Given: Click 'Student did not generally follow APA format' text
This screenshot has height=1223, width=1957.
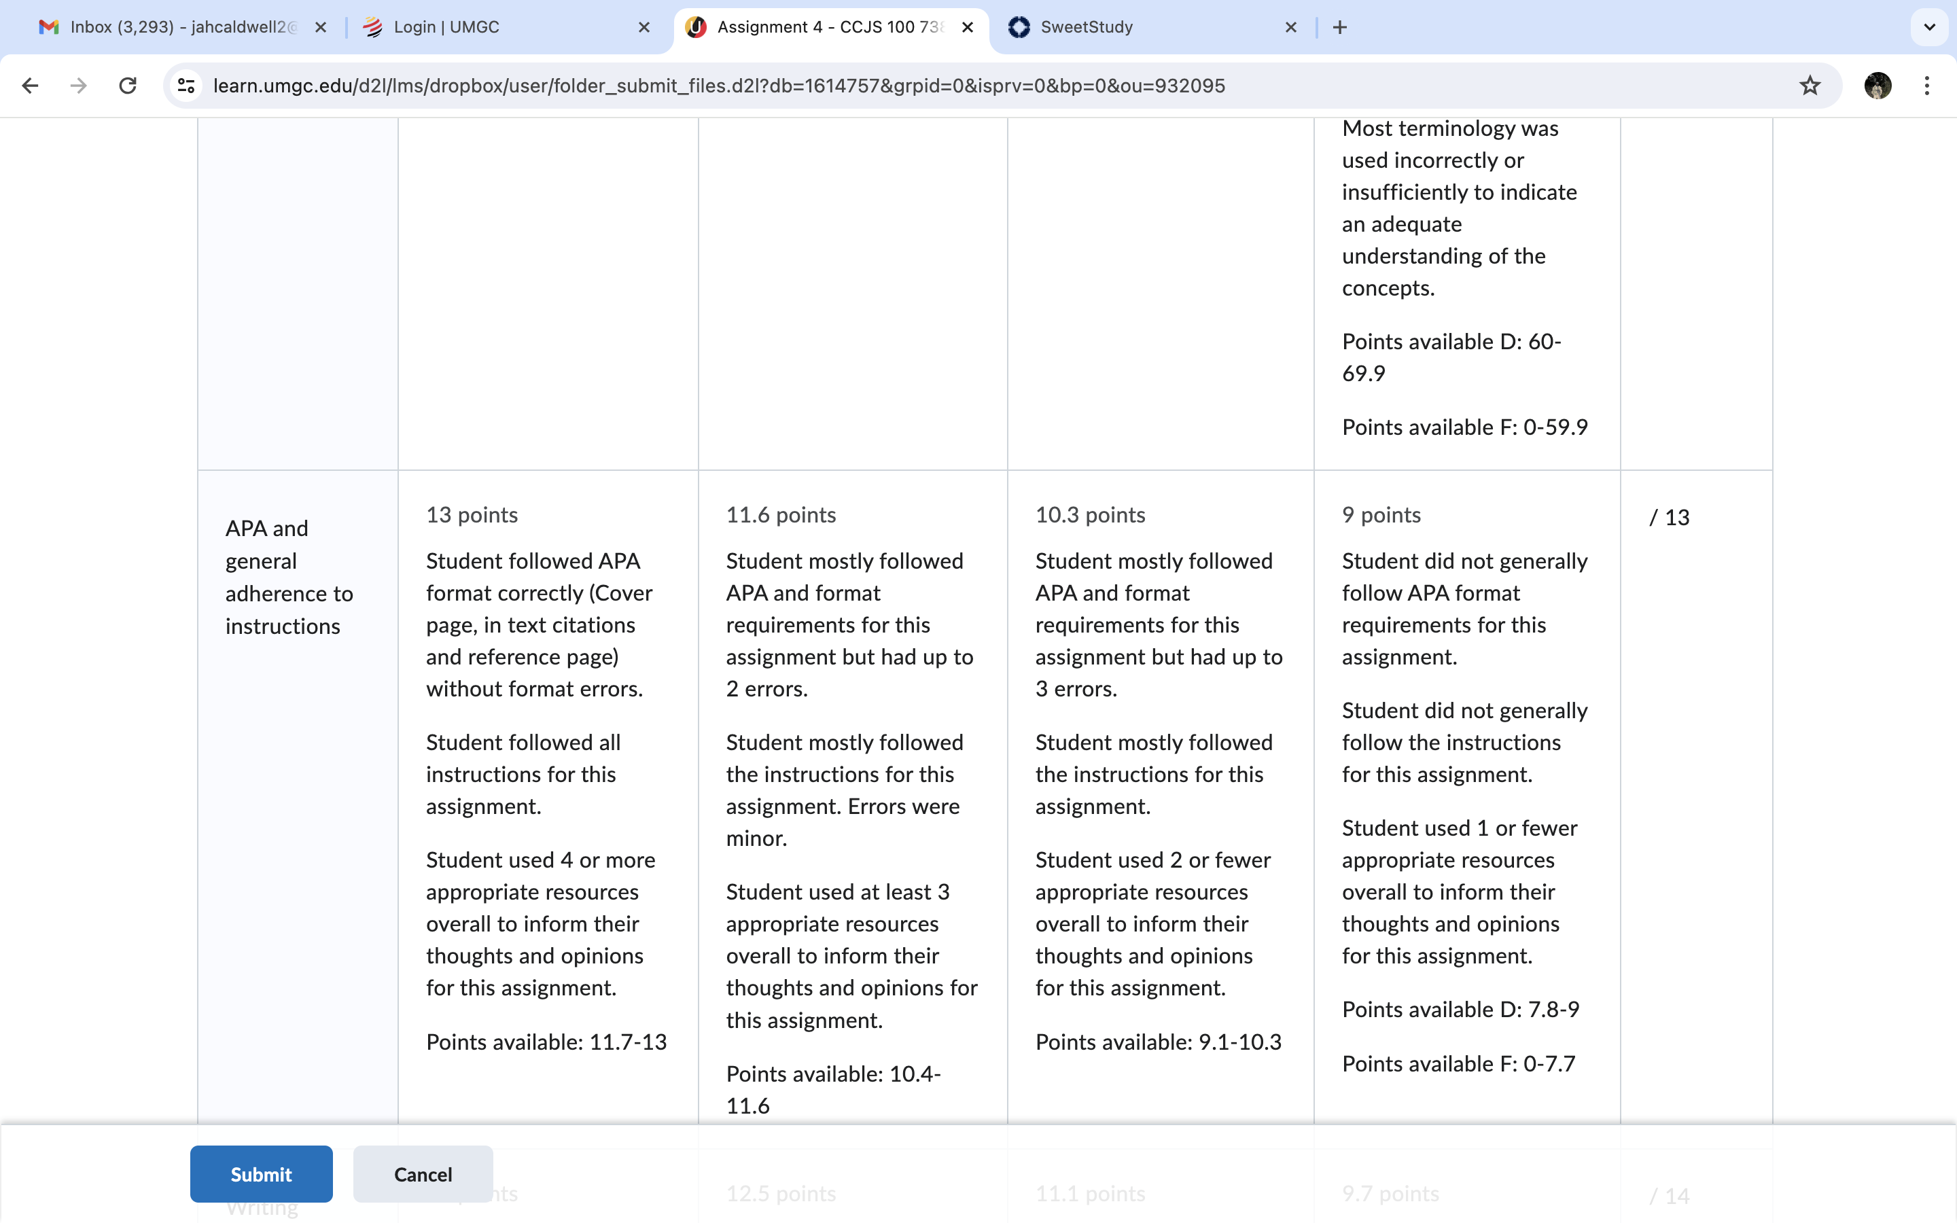Looking at the screenshot, I should (x=1465, y=608).
